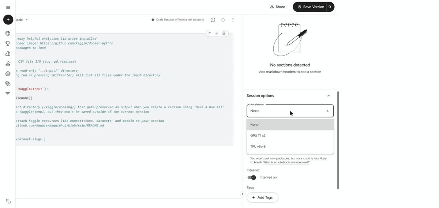Move cell up with arrow icon
The width and height of the screenshot is (439, 208).
(210, 33)
